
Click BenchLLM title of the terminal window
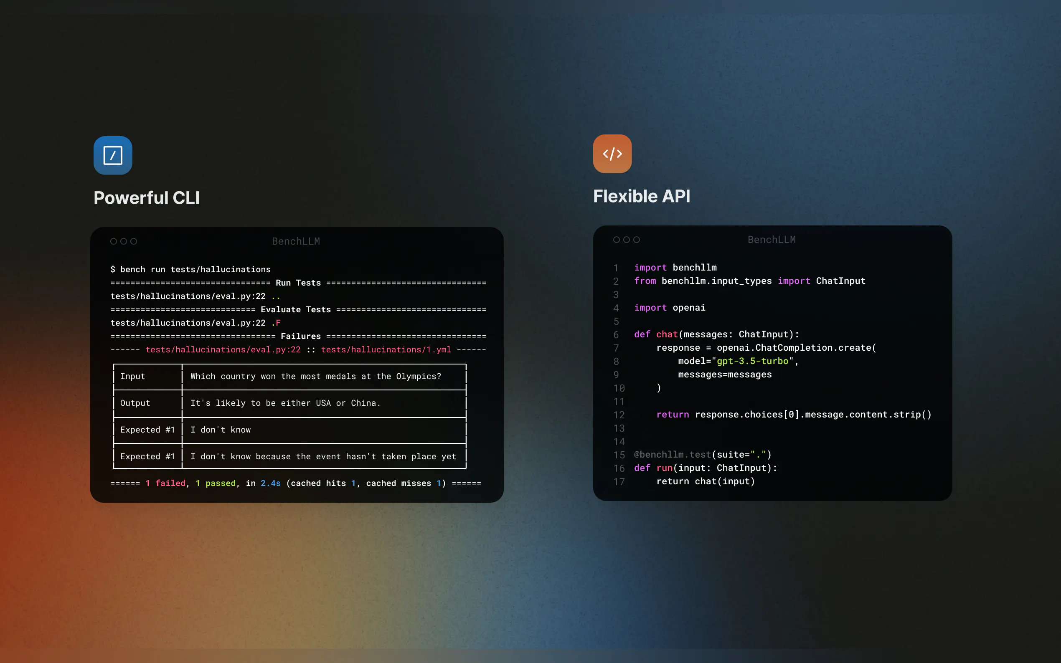pyautogui.click(x=296, y=241)
